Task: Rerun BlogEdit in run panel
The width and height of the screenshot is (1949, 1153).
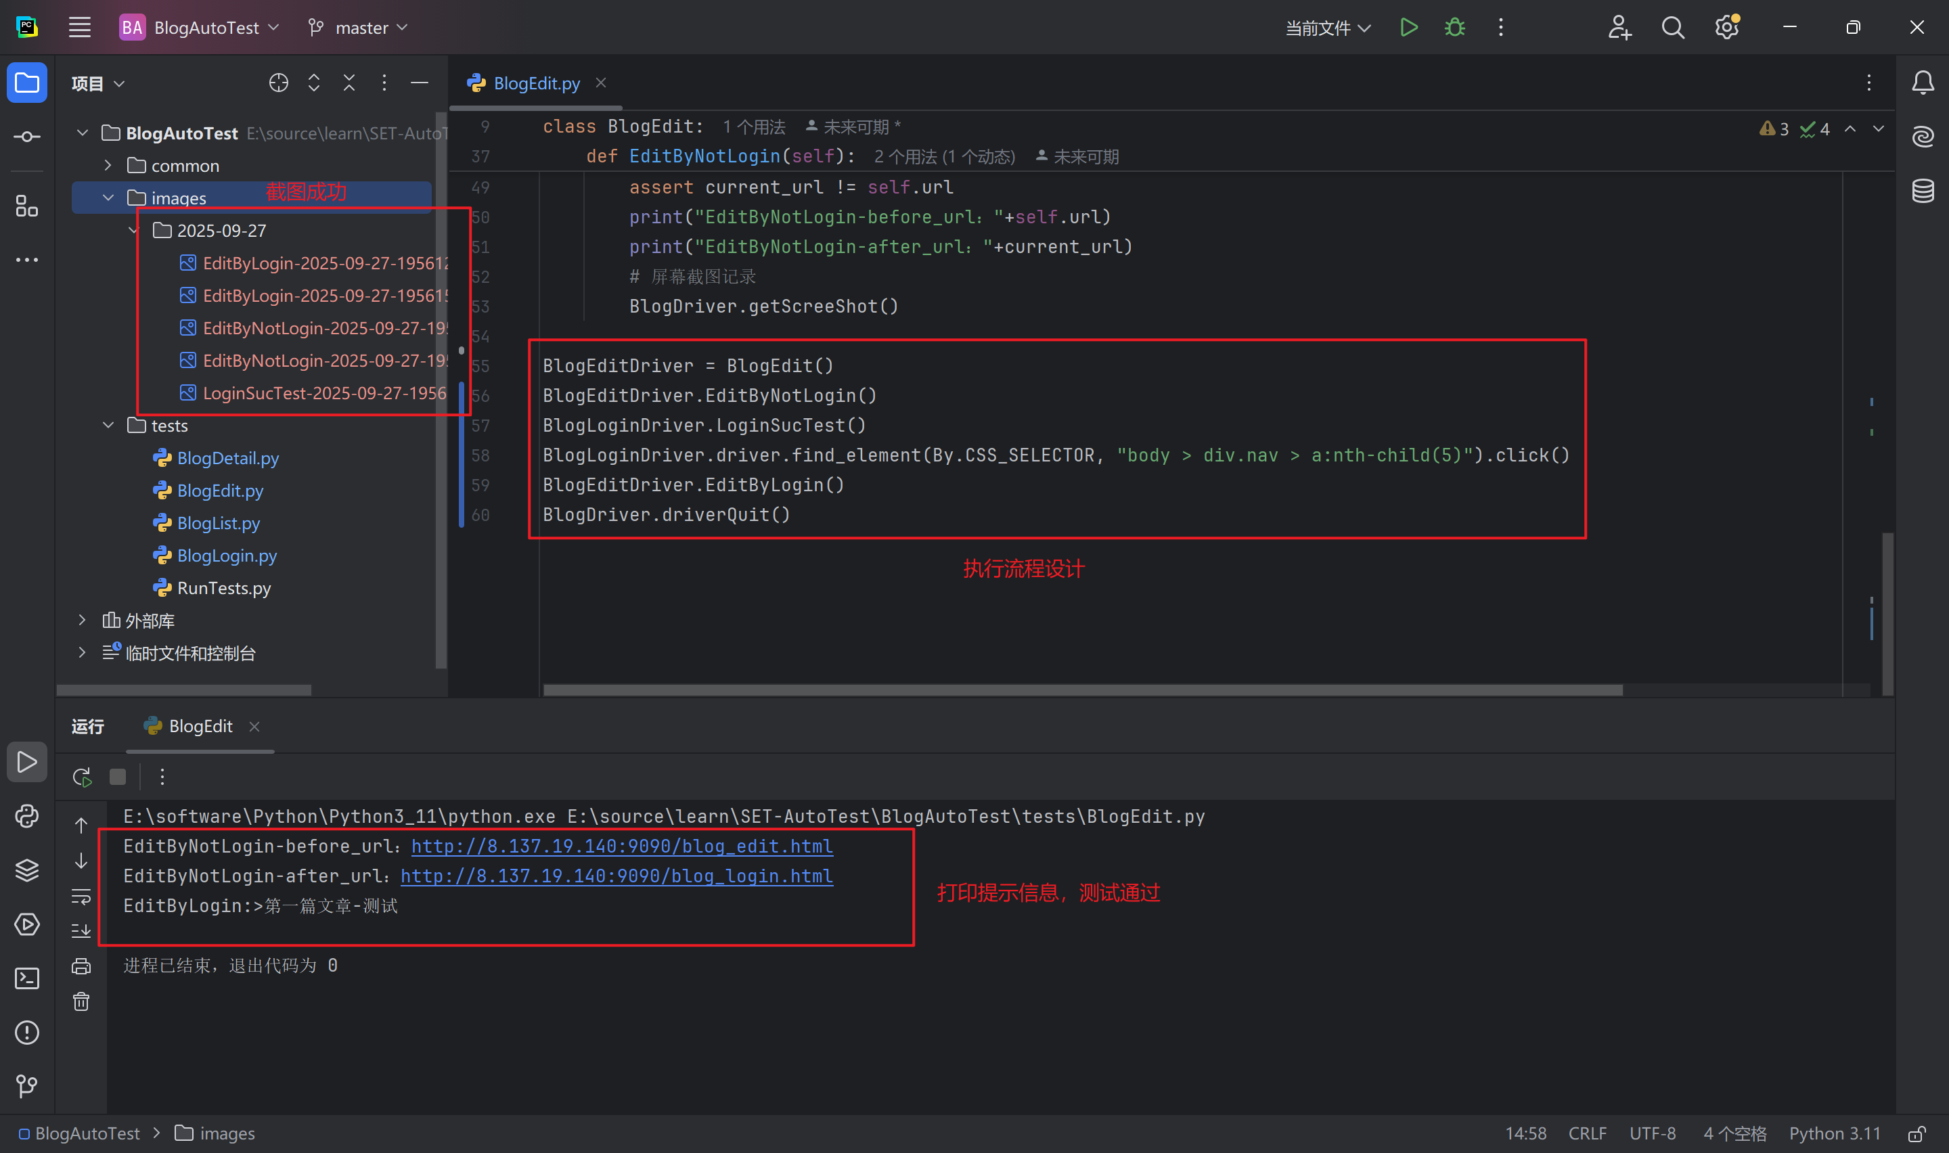Action: 82,776
